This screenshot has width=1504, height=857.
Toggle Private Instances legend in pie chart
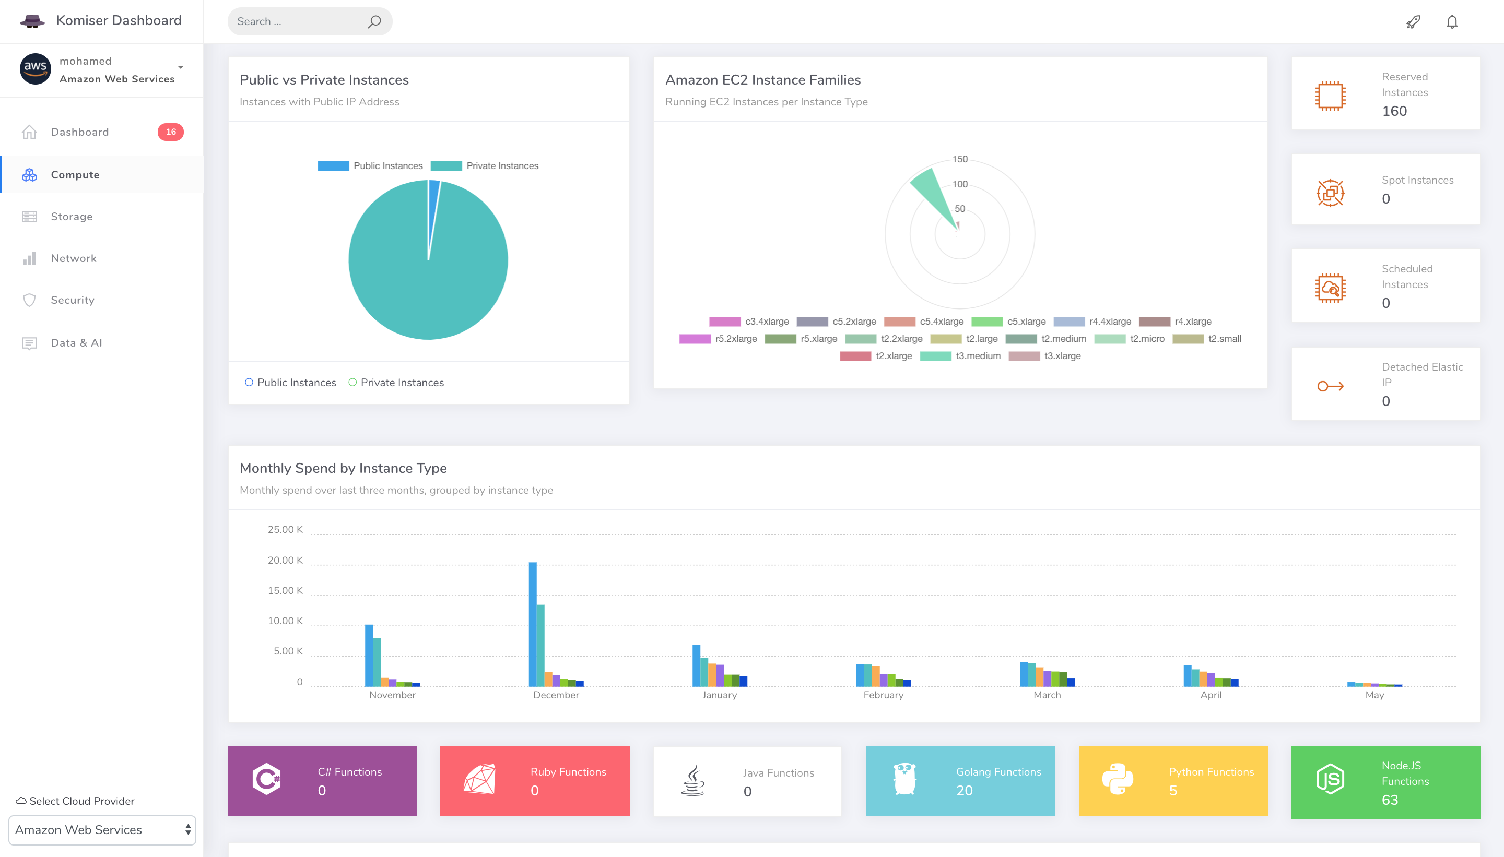pyautogui.click(x=446, y=166)
